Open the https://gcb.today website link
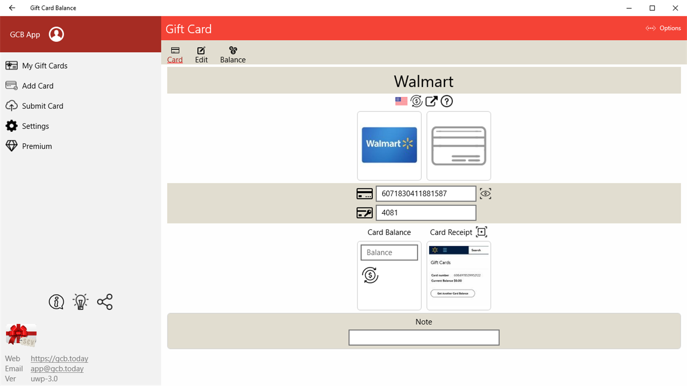The image size is (687, 386). click(59, 359)
